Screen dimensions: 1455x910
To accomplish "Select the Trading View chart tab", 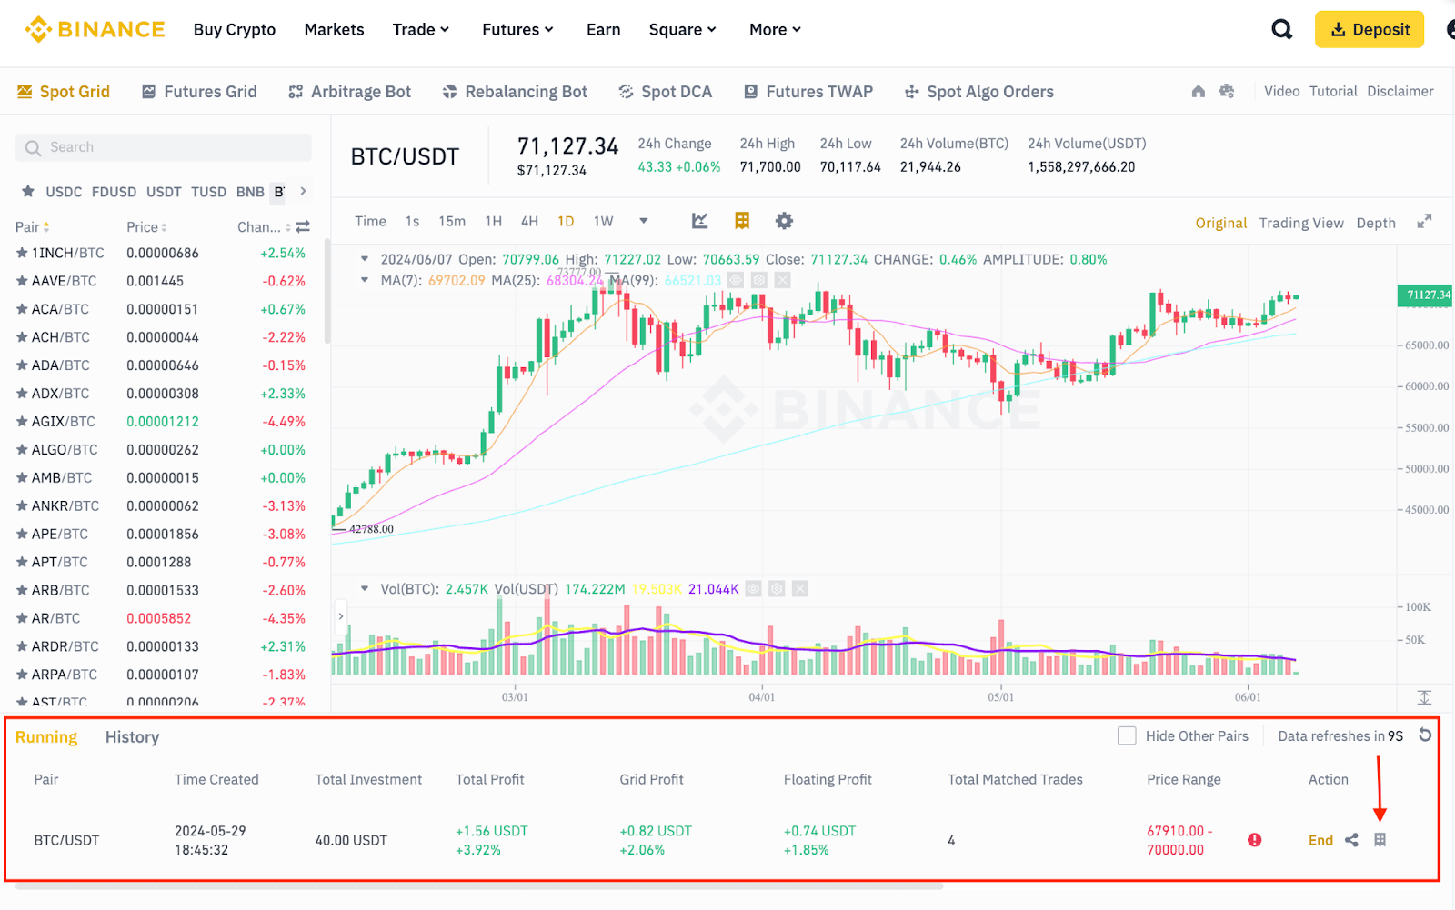I will tap(1301, 222).
